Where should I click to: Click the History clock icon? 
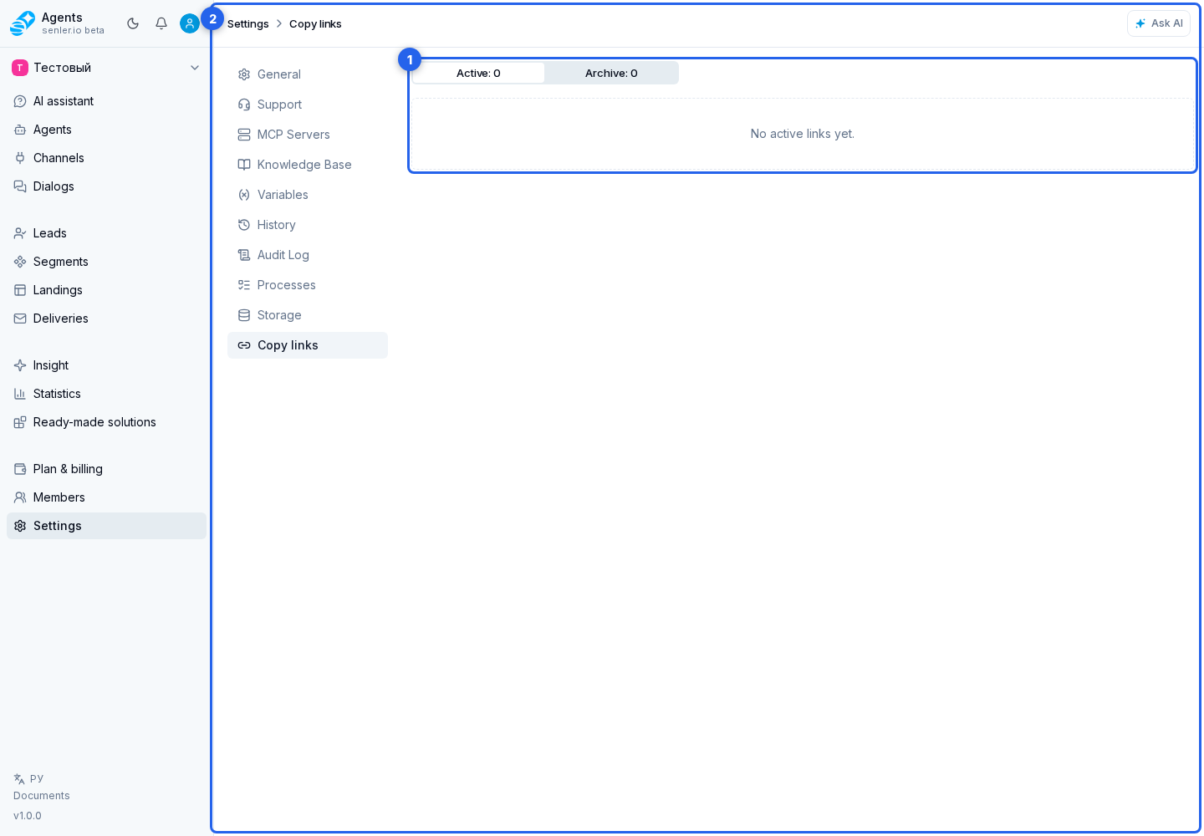tap(244, 225)
